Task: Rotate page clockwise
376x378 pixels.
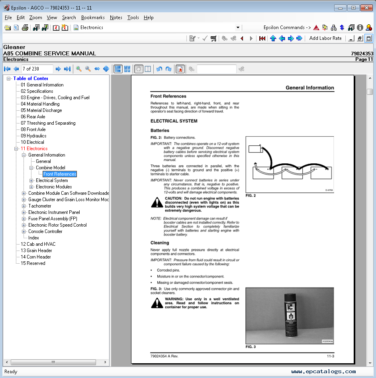Action: coord(168,69)
